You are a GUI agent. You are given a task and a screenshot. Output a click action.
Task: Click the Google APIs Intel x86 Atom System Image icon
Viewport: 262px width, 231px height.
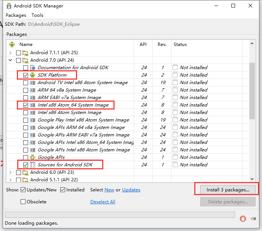click(x=33, y=150)
